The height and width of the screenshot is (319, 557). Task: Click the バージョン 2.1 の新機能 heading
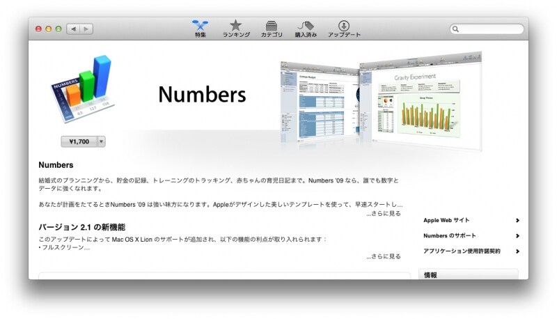pyautogui.click(x=81, y=227)
